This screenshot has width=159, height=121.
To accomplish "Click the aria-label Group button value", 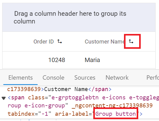I will [x=116, y=114].
